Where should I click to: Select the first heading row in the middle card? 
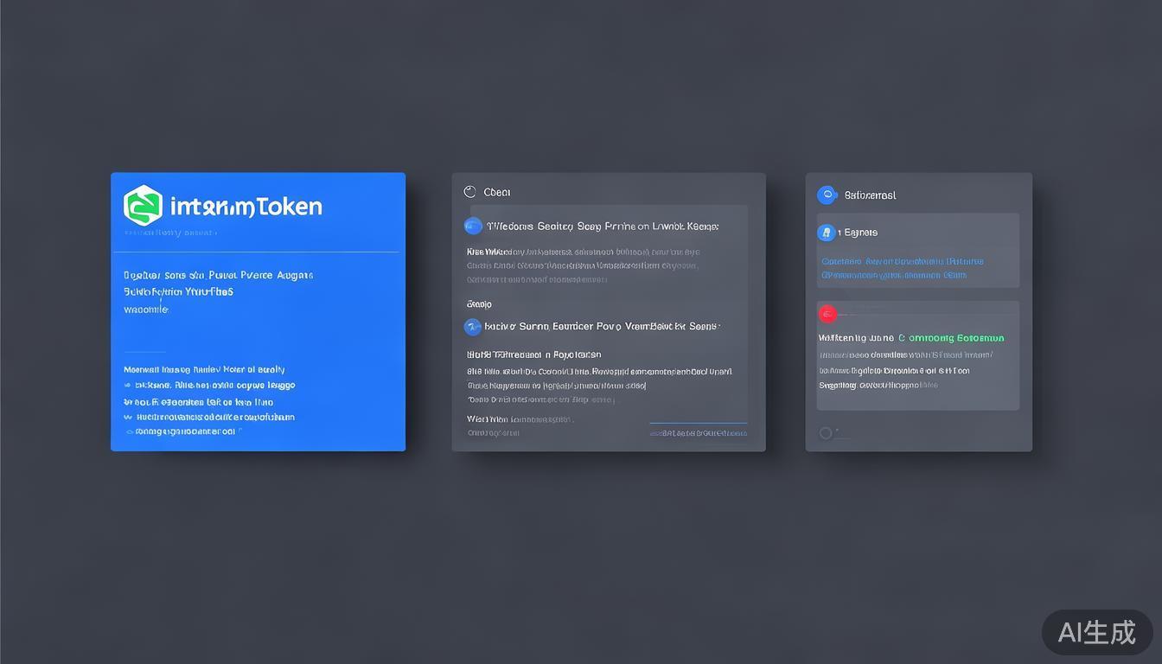[x=603, y=227]
